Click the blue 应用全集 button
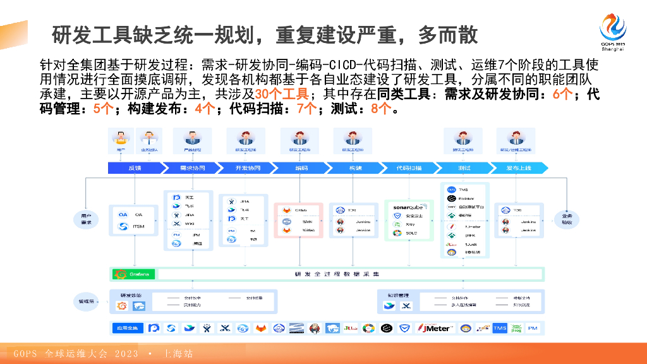The height and width of the screenshot is (364, 647). tap(128, 328)
